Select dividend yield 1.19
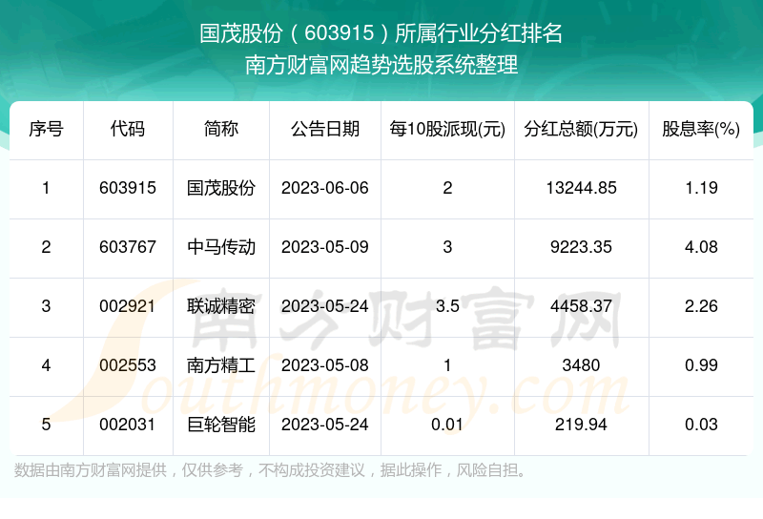This screenshot has height=519, width=763. coord(701,188)
